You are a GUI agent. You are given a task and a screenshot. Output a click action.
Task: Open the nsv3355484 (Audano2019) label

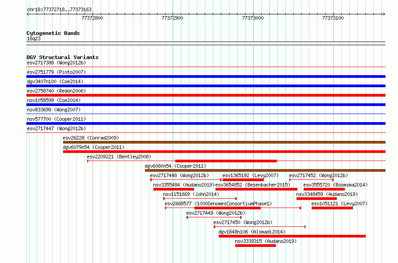coord(184,185)
